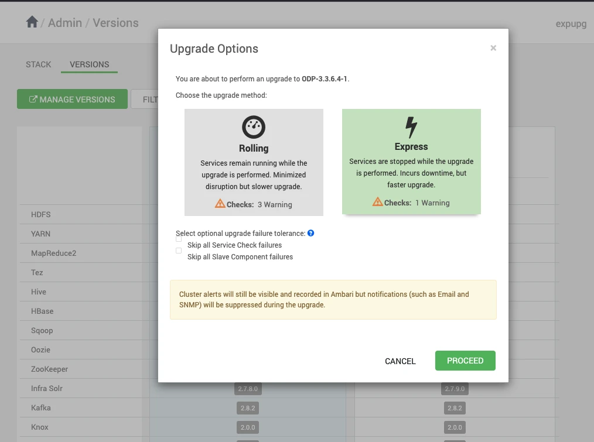Screen dimensions: 594x442
Task: Select the Express upgrade method card
Action: 411,162
